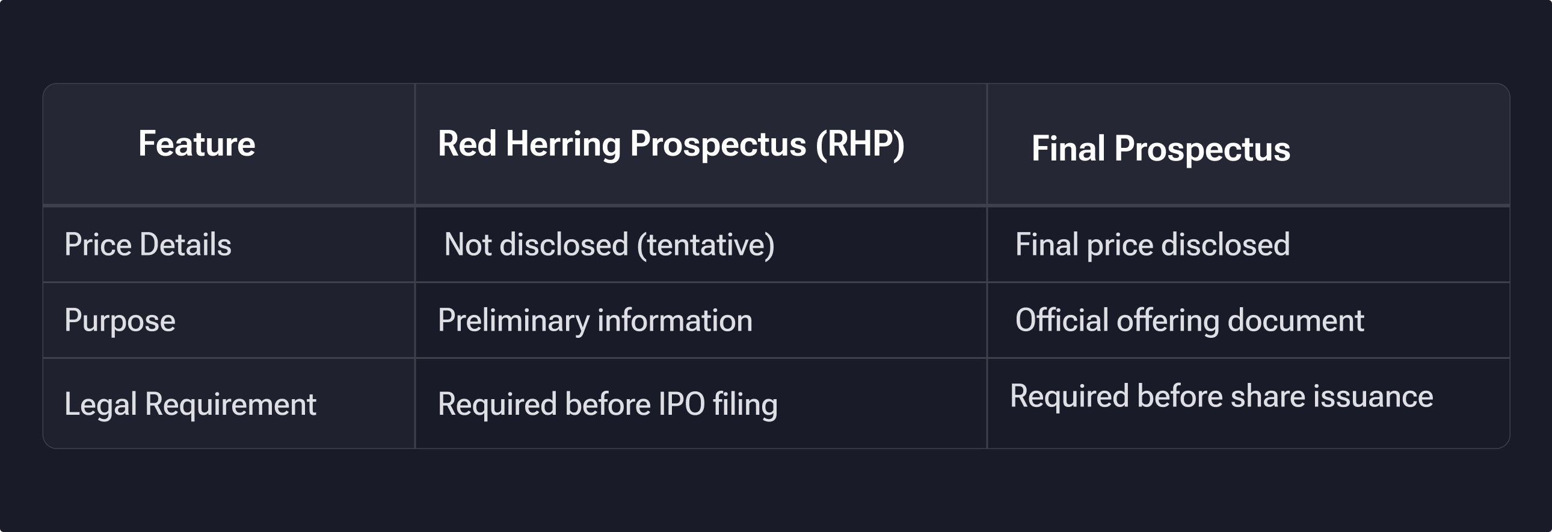The height and width of the screenshot is (532, 1552).
Task: Click the 'Required before IPO filing' cell
Action: 608,404
